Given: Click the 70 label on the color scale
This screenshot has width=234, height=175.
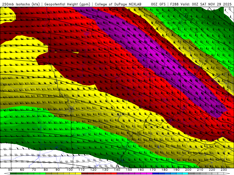Looking at the screenshot, I should [34, 170].
